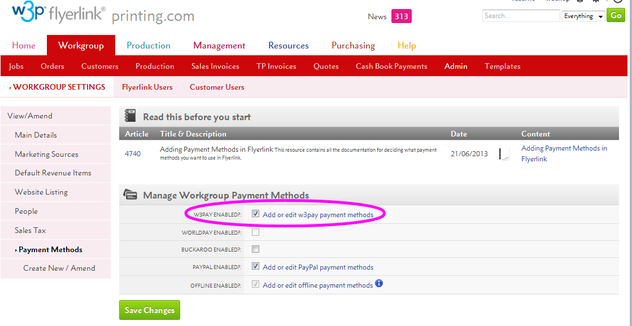Click the card icon beside Manage Workgroup Payment Methods

[130, 195]
